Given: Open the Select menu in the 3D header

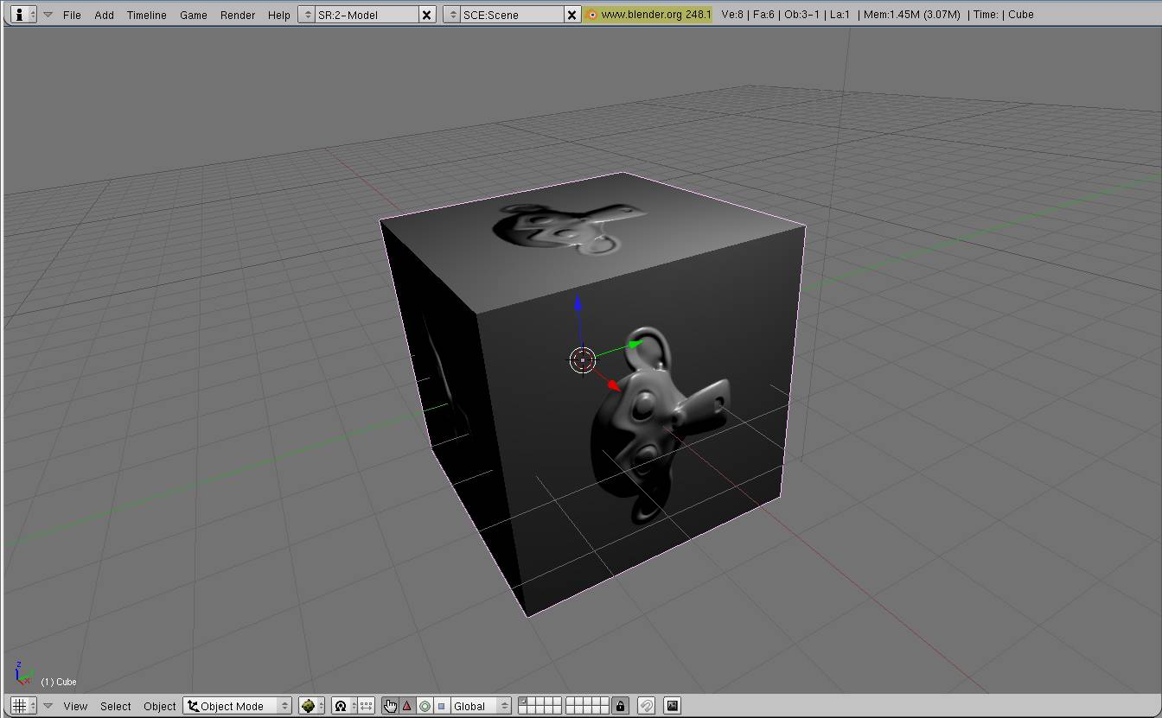Looking at the screenshot, I should tap(116, 706).
